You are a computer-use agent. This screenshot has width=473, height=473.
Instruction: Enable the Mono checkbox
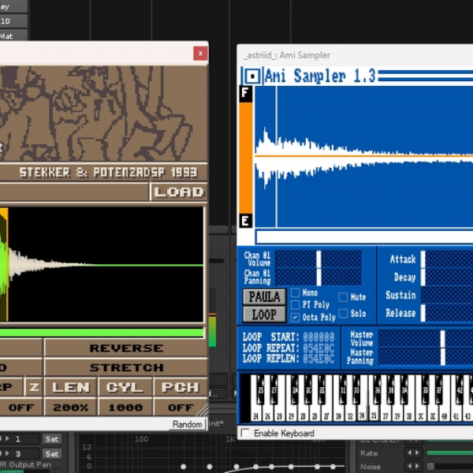295,293
